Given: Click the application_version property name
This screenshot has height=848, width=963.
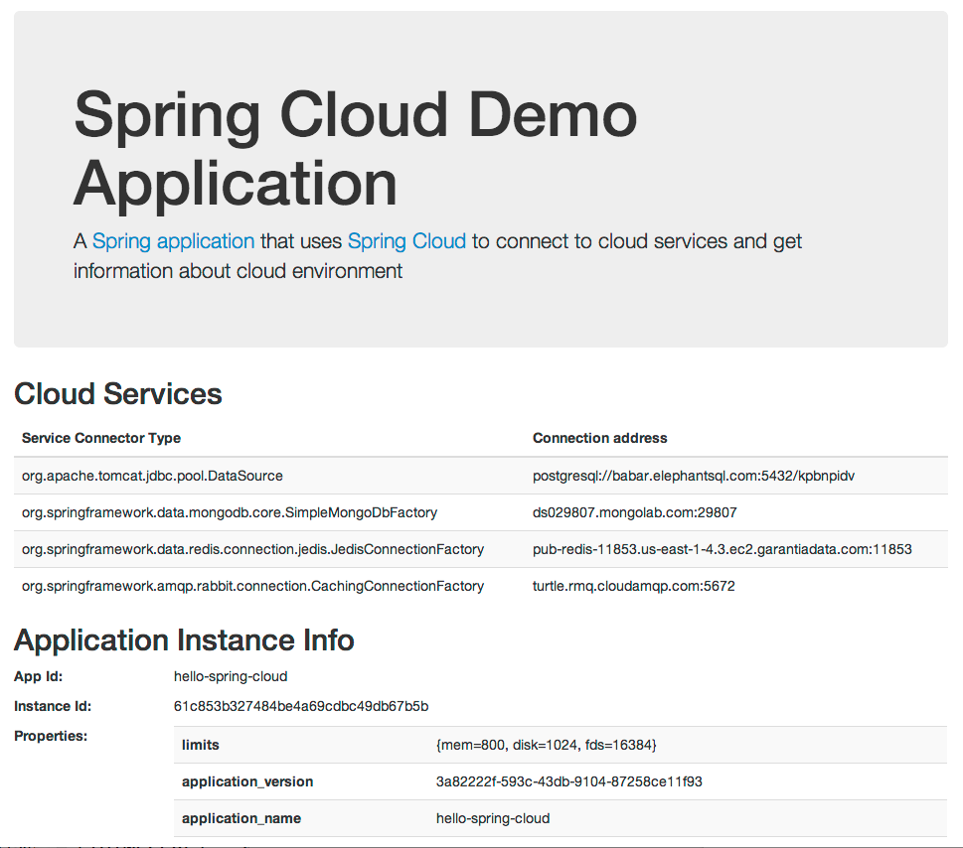Looking at the screenshot, I should [247, 781].
